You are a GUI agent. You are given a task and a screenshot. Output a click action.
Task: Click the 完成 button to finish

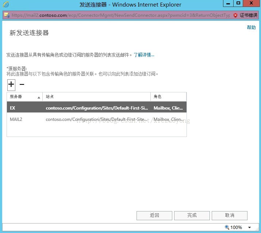192,215
